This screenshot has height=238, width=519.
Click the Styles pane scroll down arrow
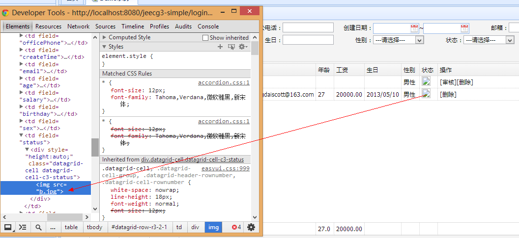(255, 217)
